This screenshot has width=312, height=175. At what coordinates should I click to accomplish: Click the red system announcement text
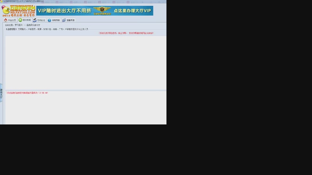(x=126, y=33)
